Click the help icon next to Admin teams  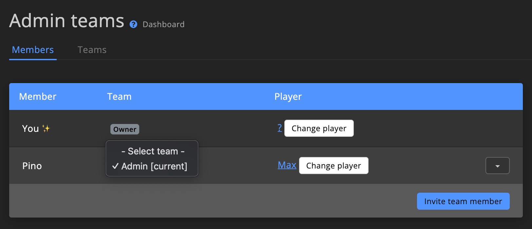tap(133, 24)
